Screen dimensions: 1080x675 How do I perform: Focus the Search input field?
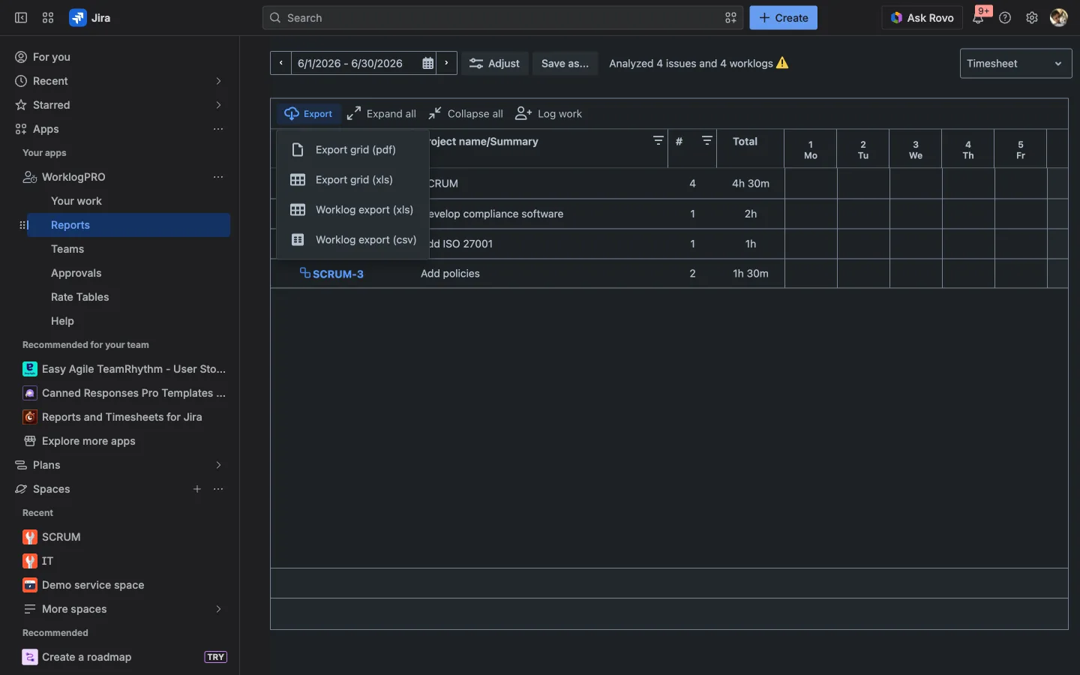click(502, 18)
